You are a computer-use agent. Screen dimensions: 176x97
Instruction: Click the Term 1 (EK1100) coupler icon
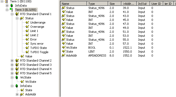coord(7,2)
